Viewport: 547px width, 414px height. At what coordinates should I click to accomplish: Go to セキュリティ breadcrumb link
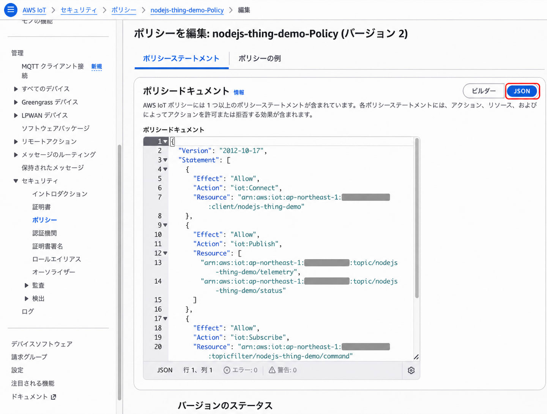click(79, 10)
